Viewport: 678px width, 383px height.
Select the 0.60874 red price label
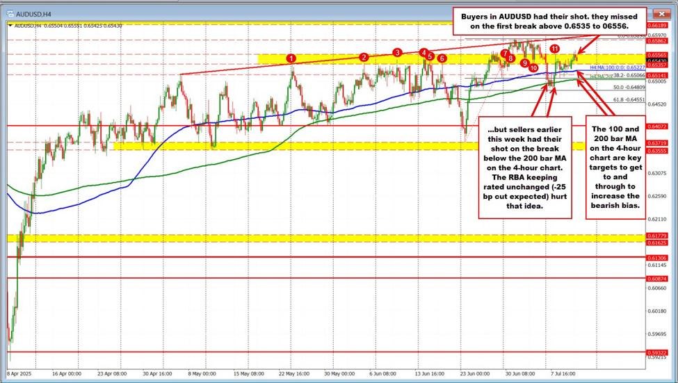656,279
